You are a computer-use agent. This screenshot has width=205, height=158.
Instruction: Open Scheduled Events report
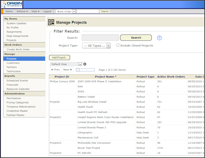pyautogui.click(x=17, y=80)
